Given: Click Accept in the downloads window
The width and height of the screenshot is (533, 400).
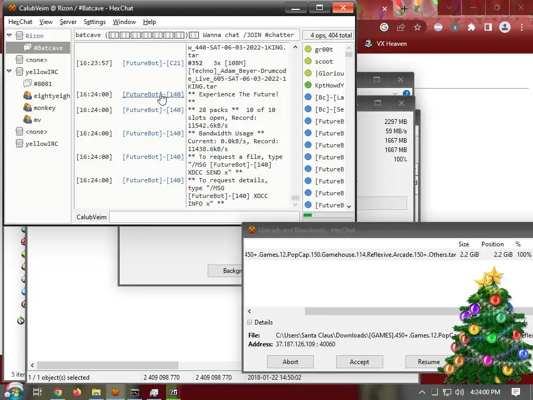Looking at the screenshot, I should [359, 362].
